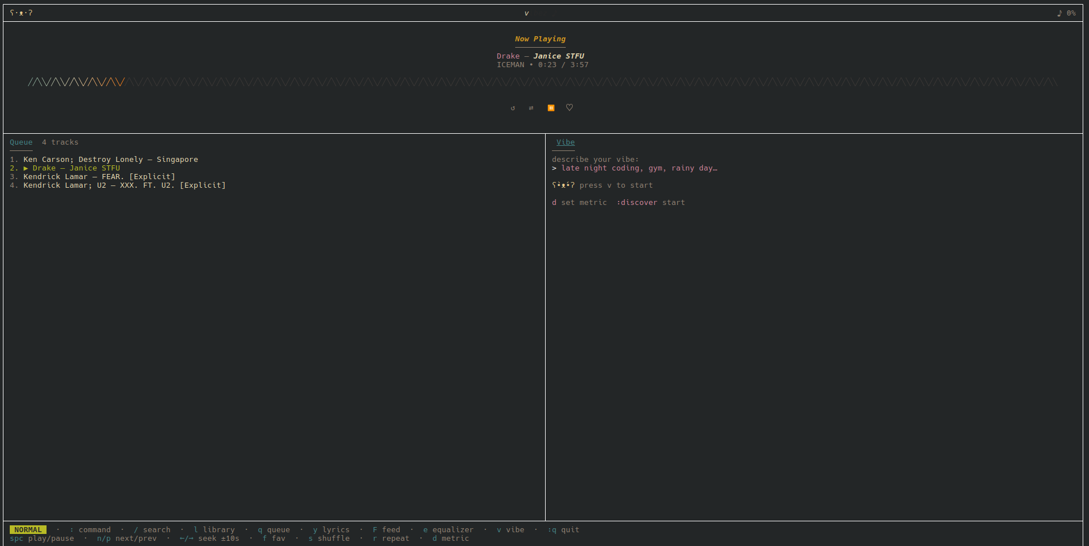The image size is (1089, 546).
Task: Open 'y lyrics' from footer shortcuts
Action: tap(331, 530)
